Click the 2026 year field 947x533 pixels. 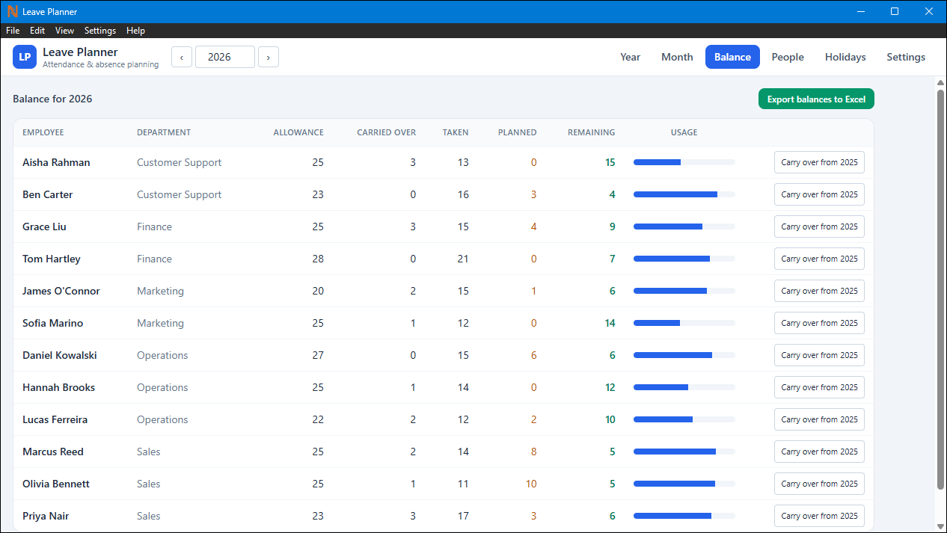tap(225, 57)
